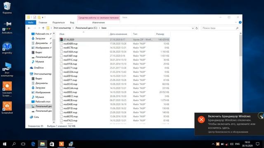Open Task View on the taskbar

click(23, 144)
